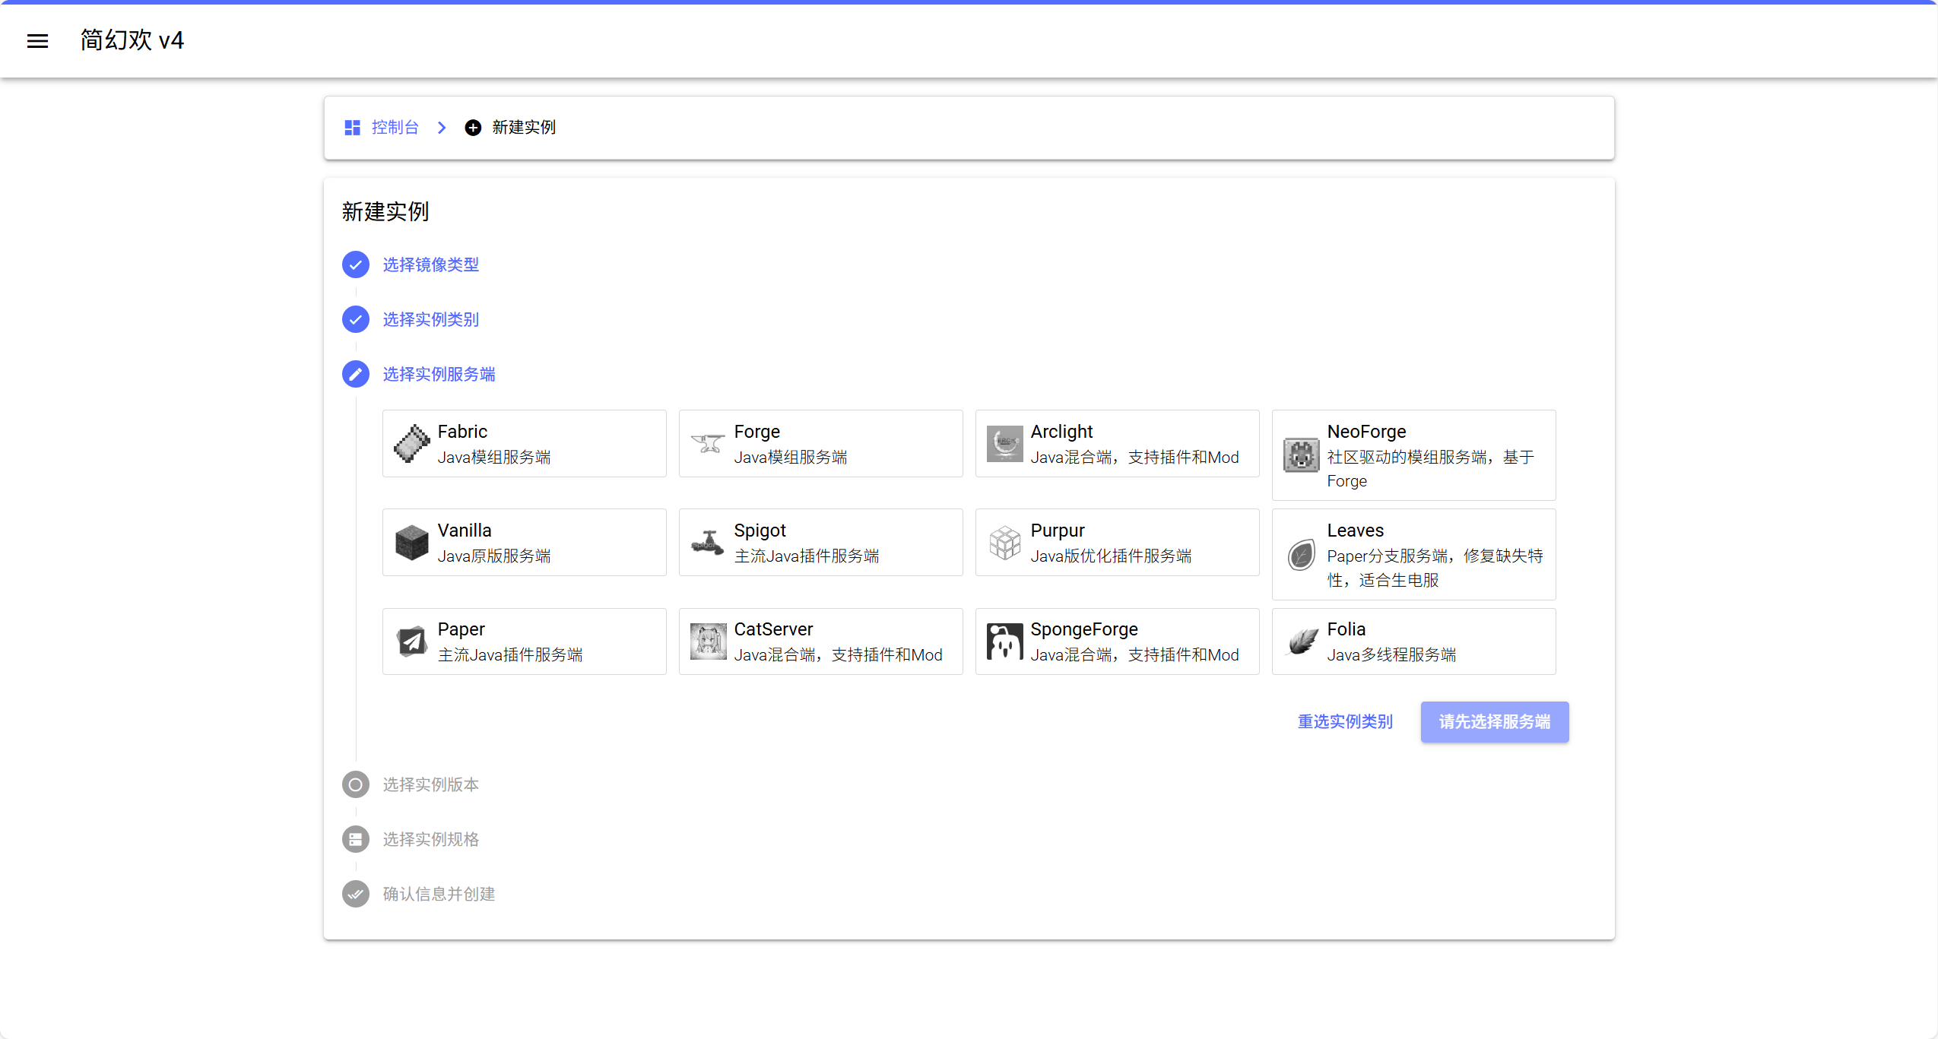Click the Folia leaf icon
This screenshot has height=1039, width=1938.
(1301, 641)
